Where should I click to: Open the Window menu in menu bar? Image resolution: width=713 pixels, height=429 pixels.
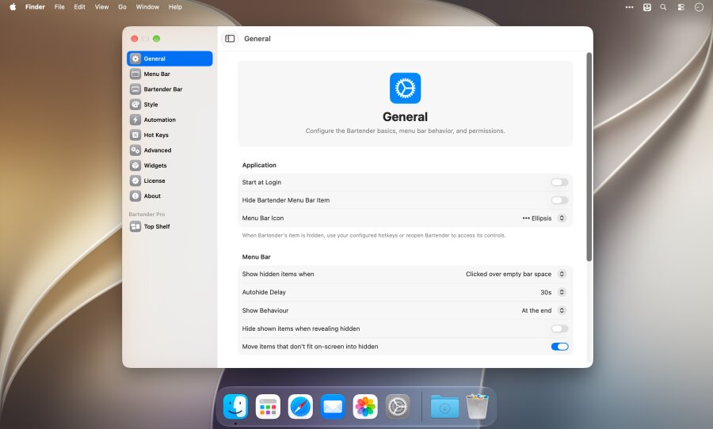coord(147,7)
